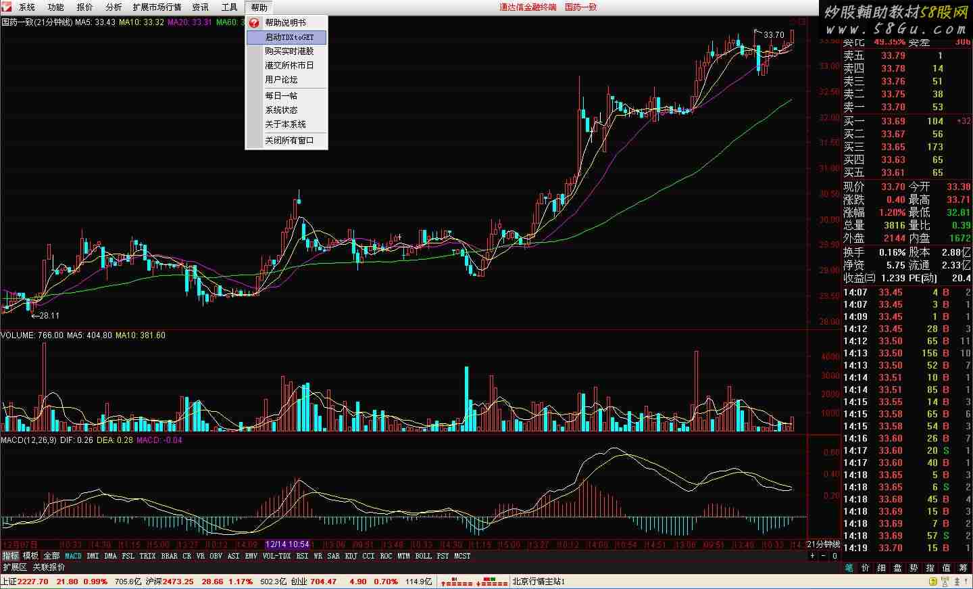Select the BOLL indicator tab

coord(423,556)
